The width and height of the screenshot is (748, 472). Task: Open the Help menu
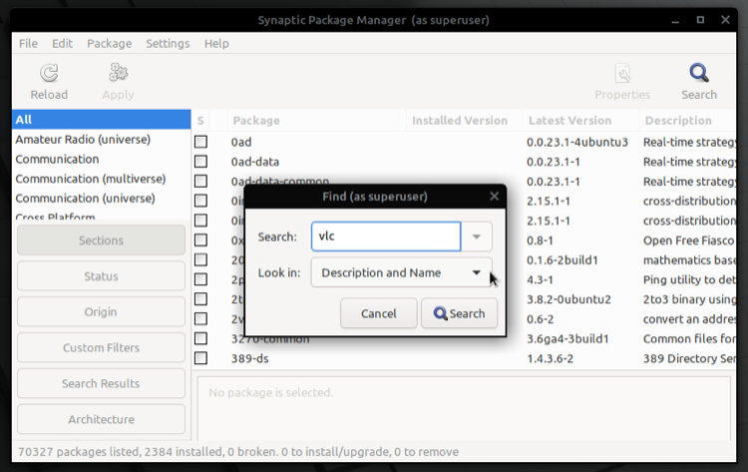coord(216,44)
